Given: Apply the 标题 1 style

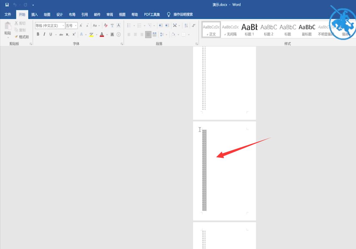Looking at the screenshot, I should click(249, 30).
